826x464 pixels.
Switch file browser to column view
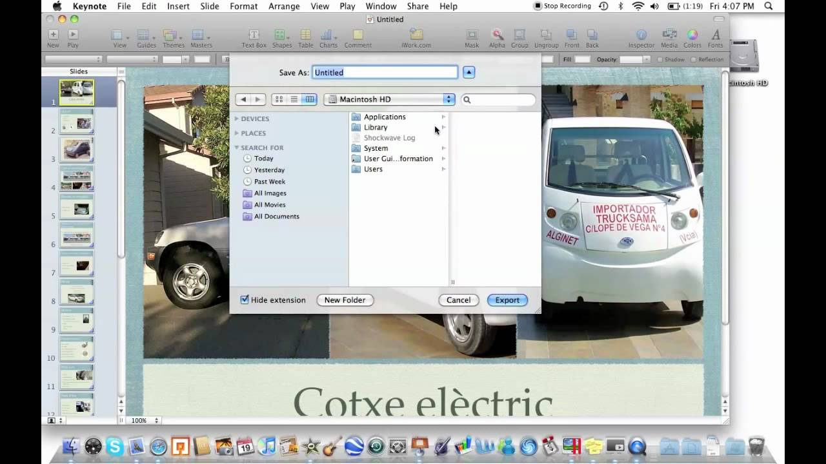coord(310,99)
